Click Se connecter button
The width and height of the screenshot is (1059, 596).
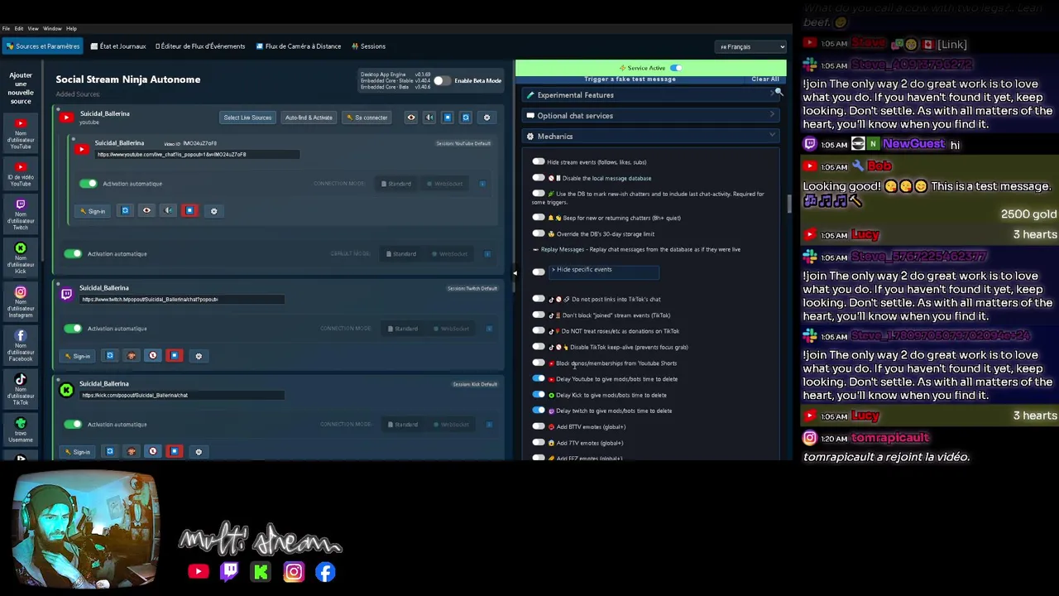367,118
